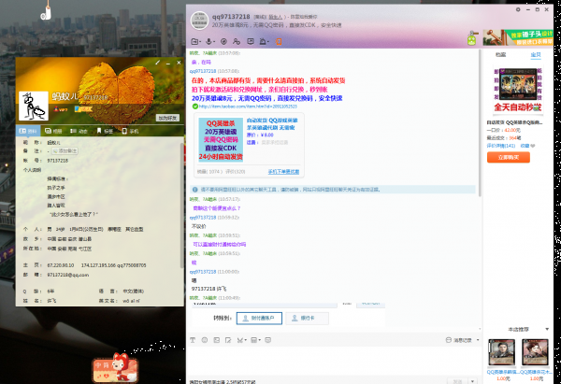Click the 添加备注 add remark button
561x384 pixels.
coord(65,151)
